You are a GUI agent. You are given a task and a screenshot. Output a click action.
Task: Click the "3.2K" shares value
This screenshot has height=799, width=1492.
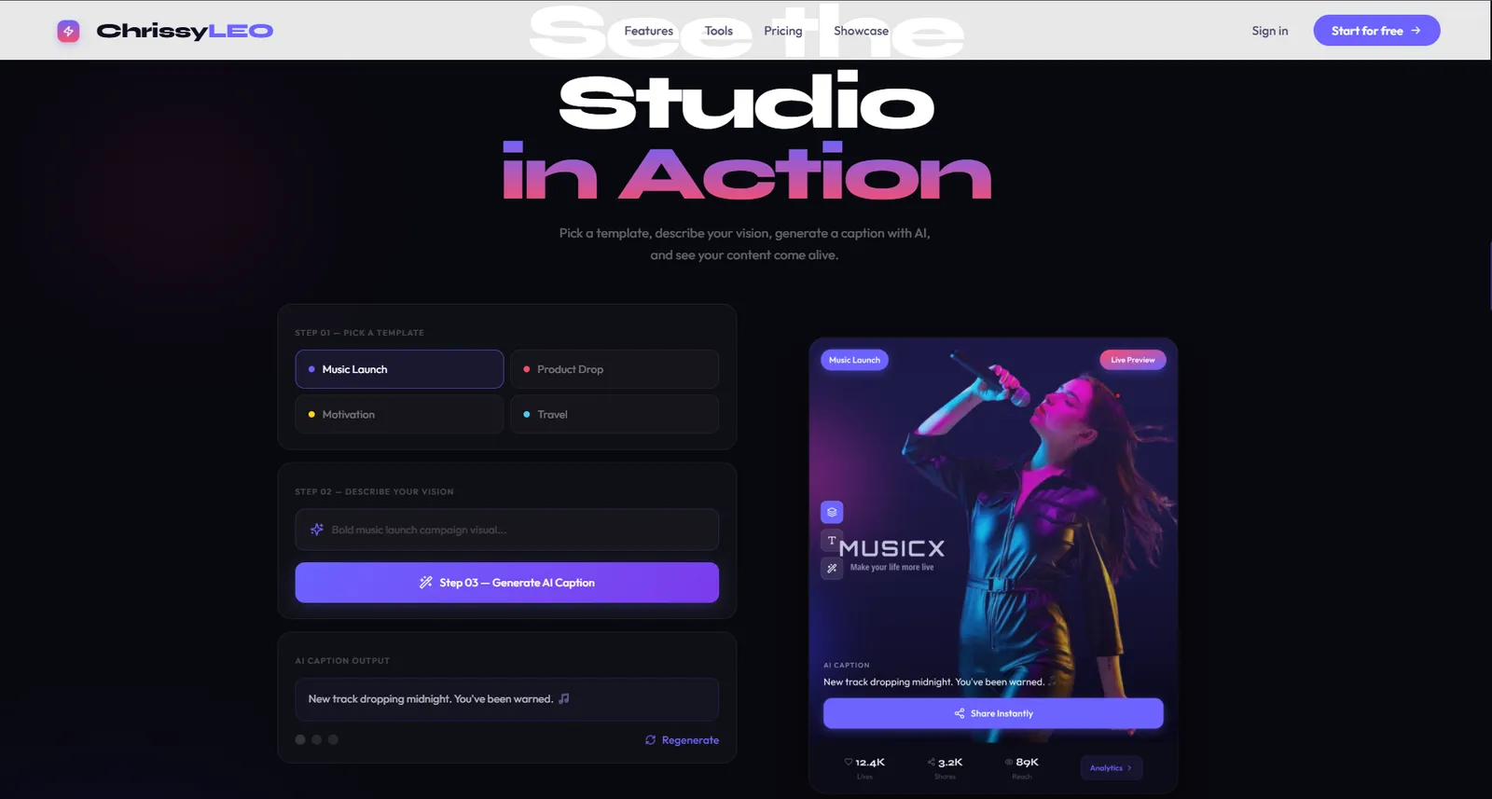950,762
